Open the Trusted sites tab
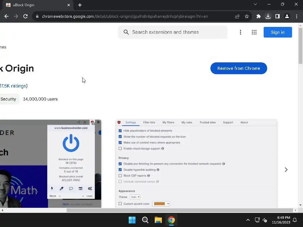The height and width of the screenshot is (227, 303). pyautogui.click(x=207, y=122)
